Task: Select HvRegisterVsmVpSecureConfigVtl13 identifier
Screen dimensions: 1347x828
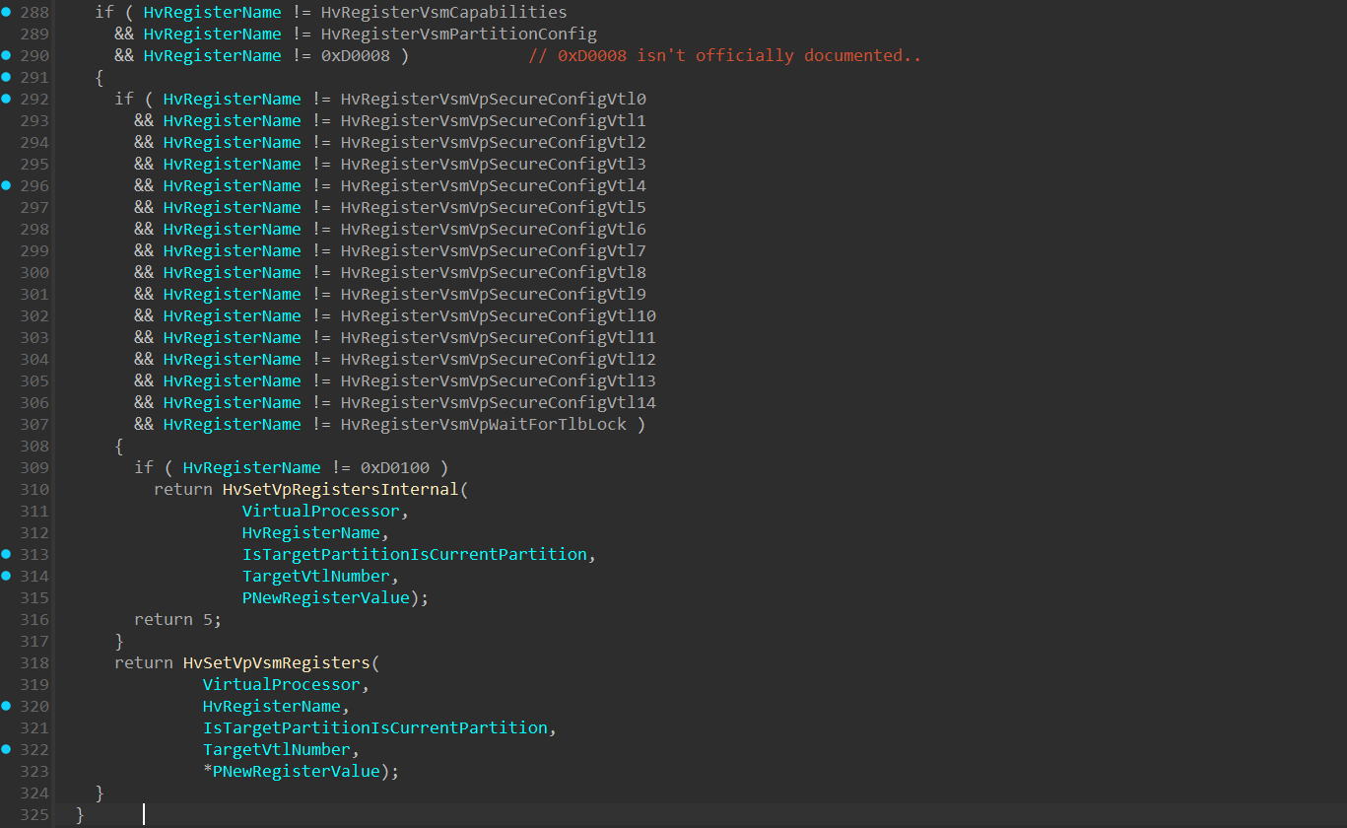Action: click(498, 380)
